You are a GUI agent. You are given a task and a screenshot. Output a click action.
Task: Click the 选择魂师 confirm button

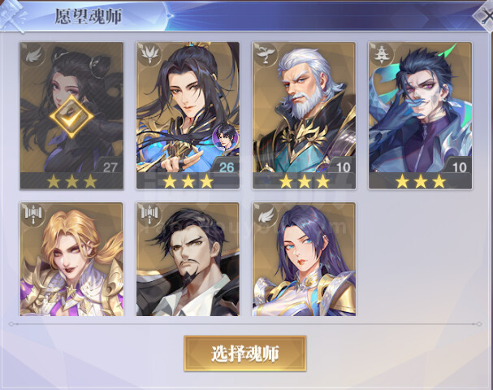coord(245,353)
